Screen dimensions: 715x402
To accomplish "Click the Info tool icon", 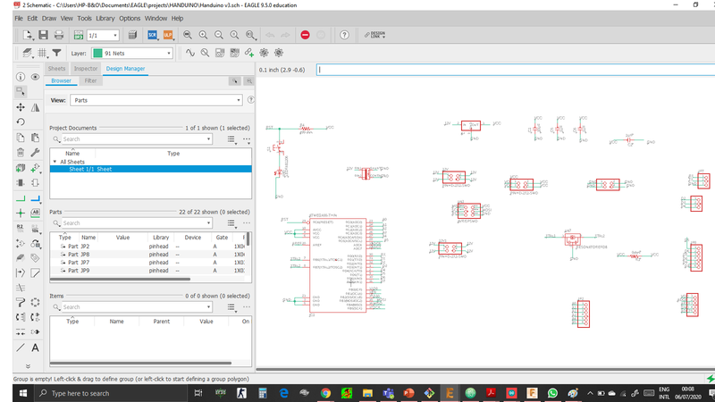I will click(x=21, y=78).
